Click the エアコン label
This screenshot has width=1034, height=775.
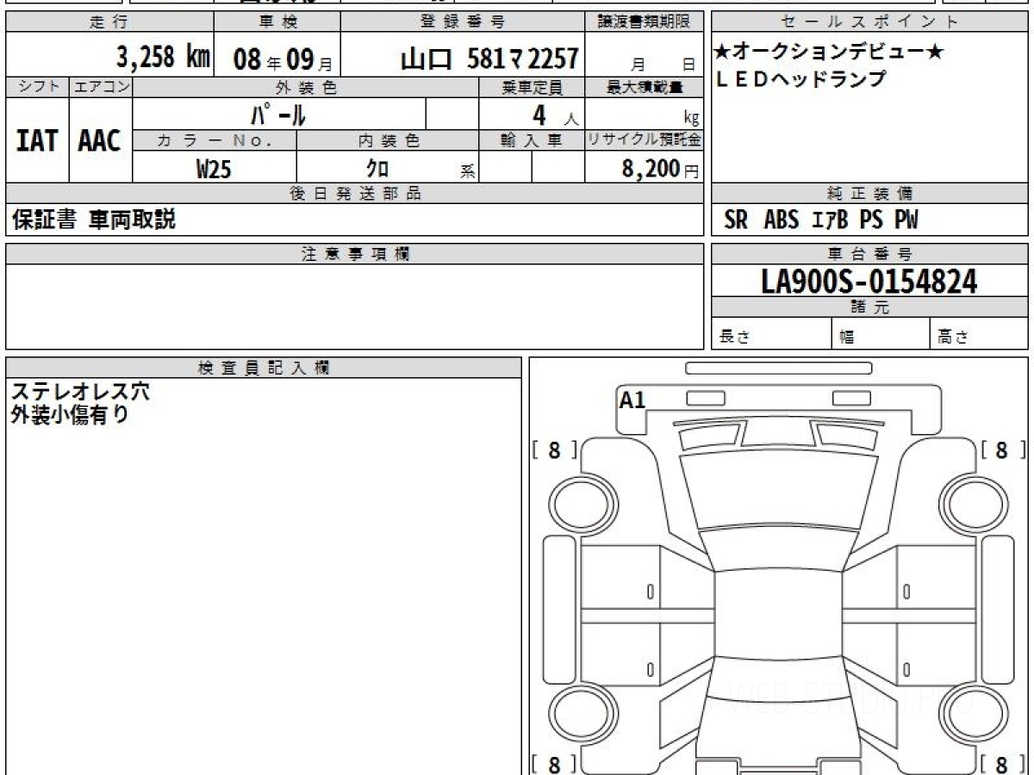101,87
